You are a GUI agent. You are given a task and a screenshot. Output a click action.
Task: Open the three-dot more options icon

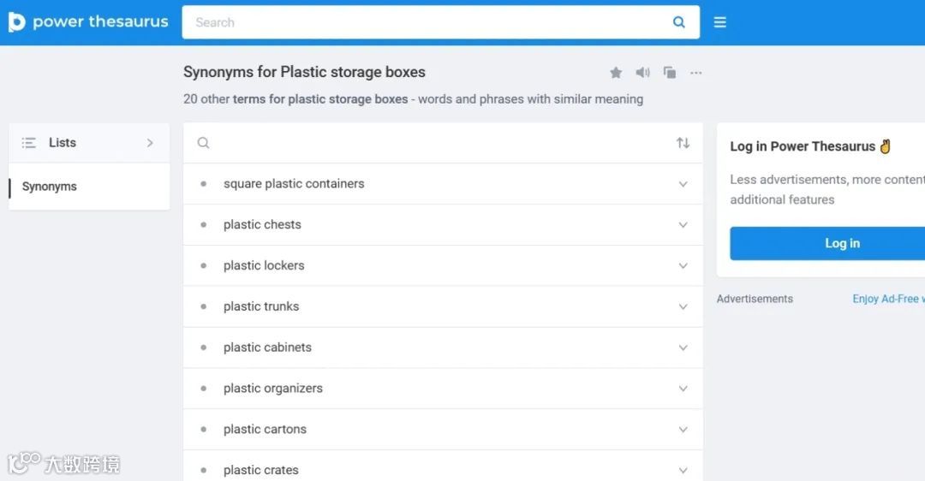pyautogui.click(x=696, y=73)
